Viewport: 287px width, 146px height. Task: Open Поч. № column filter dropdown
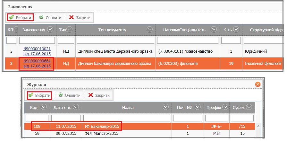(x=198, y=107)
